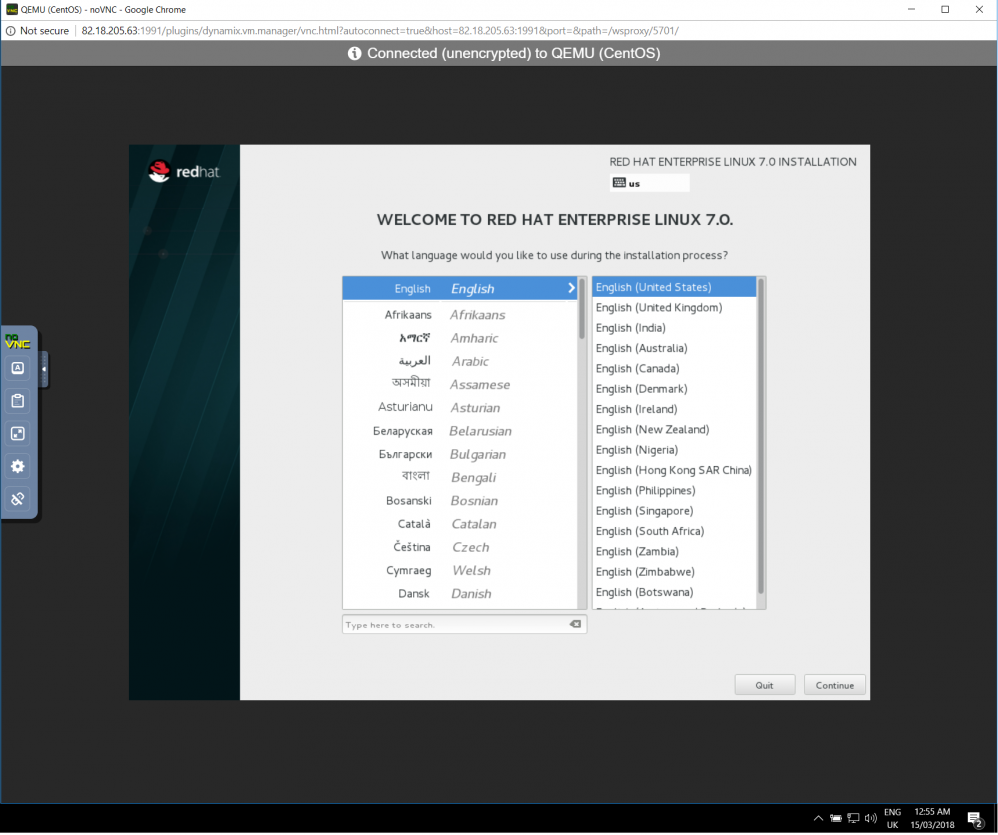
Task: Select English (Nigeria) locale
Action: point(674,450)
